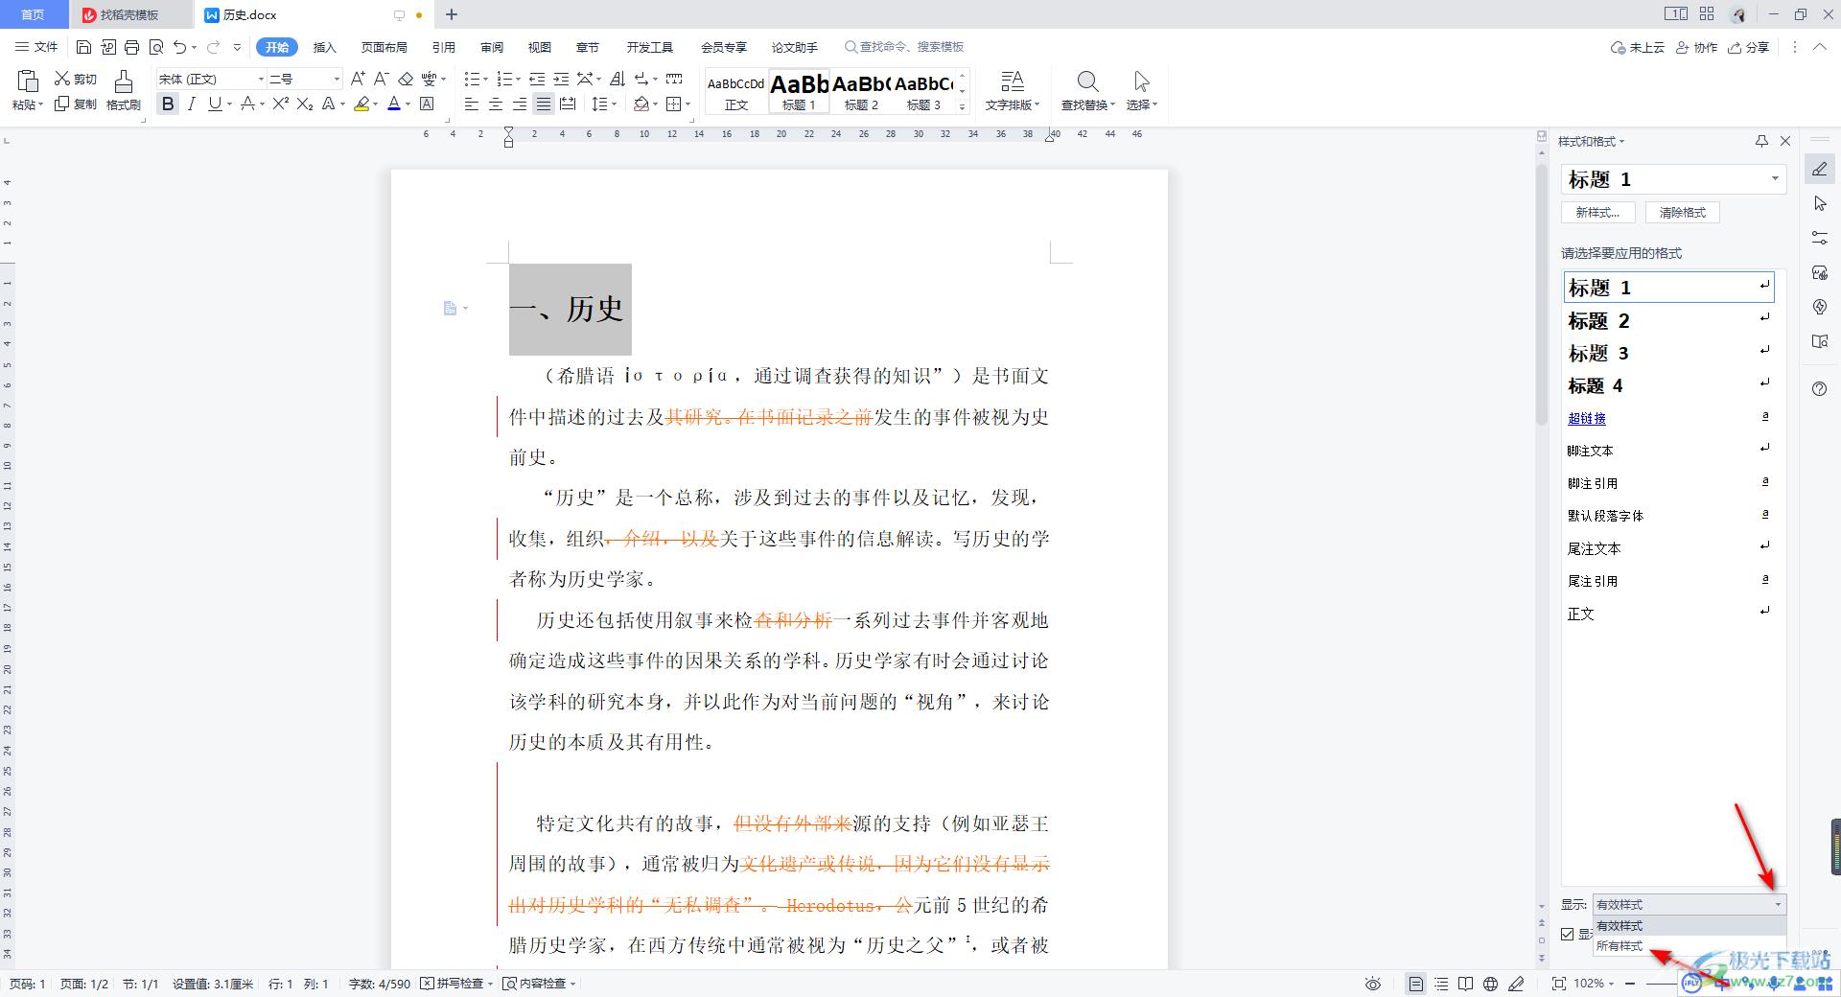This screenshot has width=1841, height=997.
Task: Toggle Italic formatting
Action: point(191,104)
